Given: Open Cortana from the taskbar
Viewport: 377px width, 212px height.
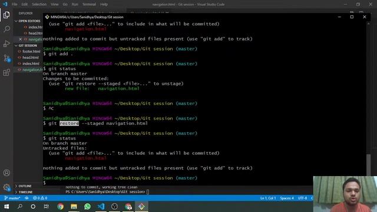Looking at the screenshot, I should pyautogui.click(x=33, y=207).
